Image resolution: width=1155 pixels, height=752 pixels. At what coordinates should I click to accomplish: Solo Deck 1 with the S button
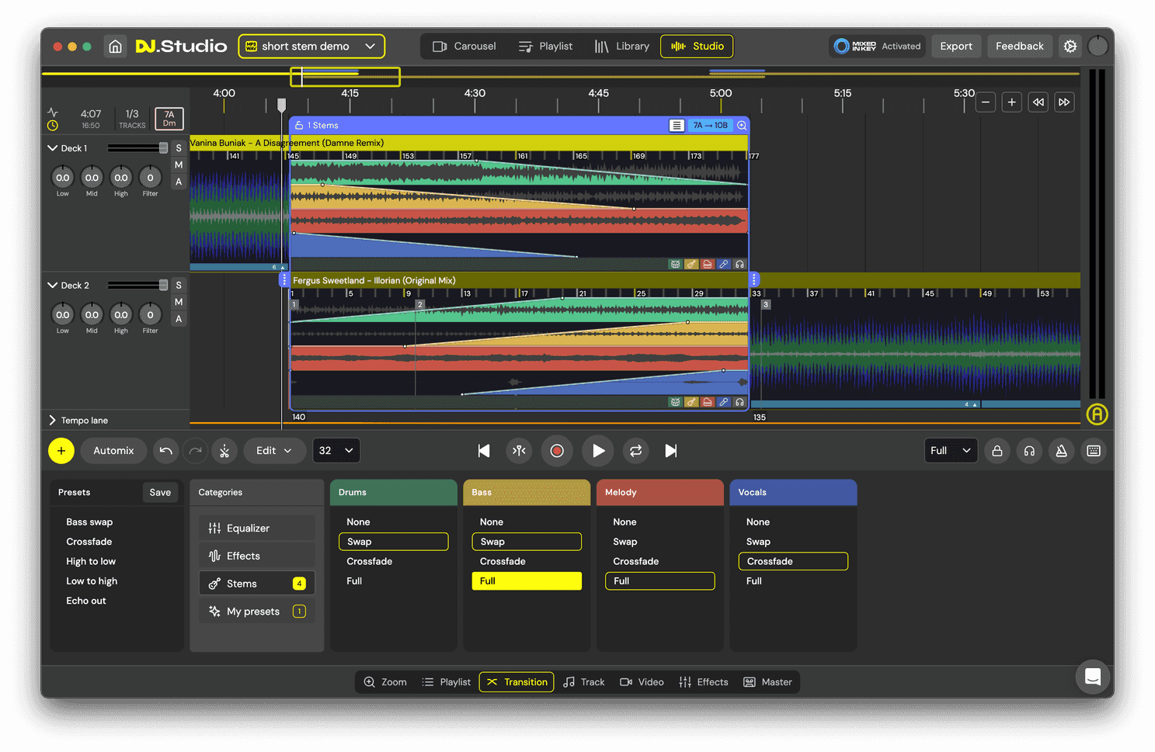(179, 148)
